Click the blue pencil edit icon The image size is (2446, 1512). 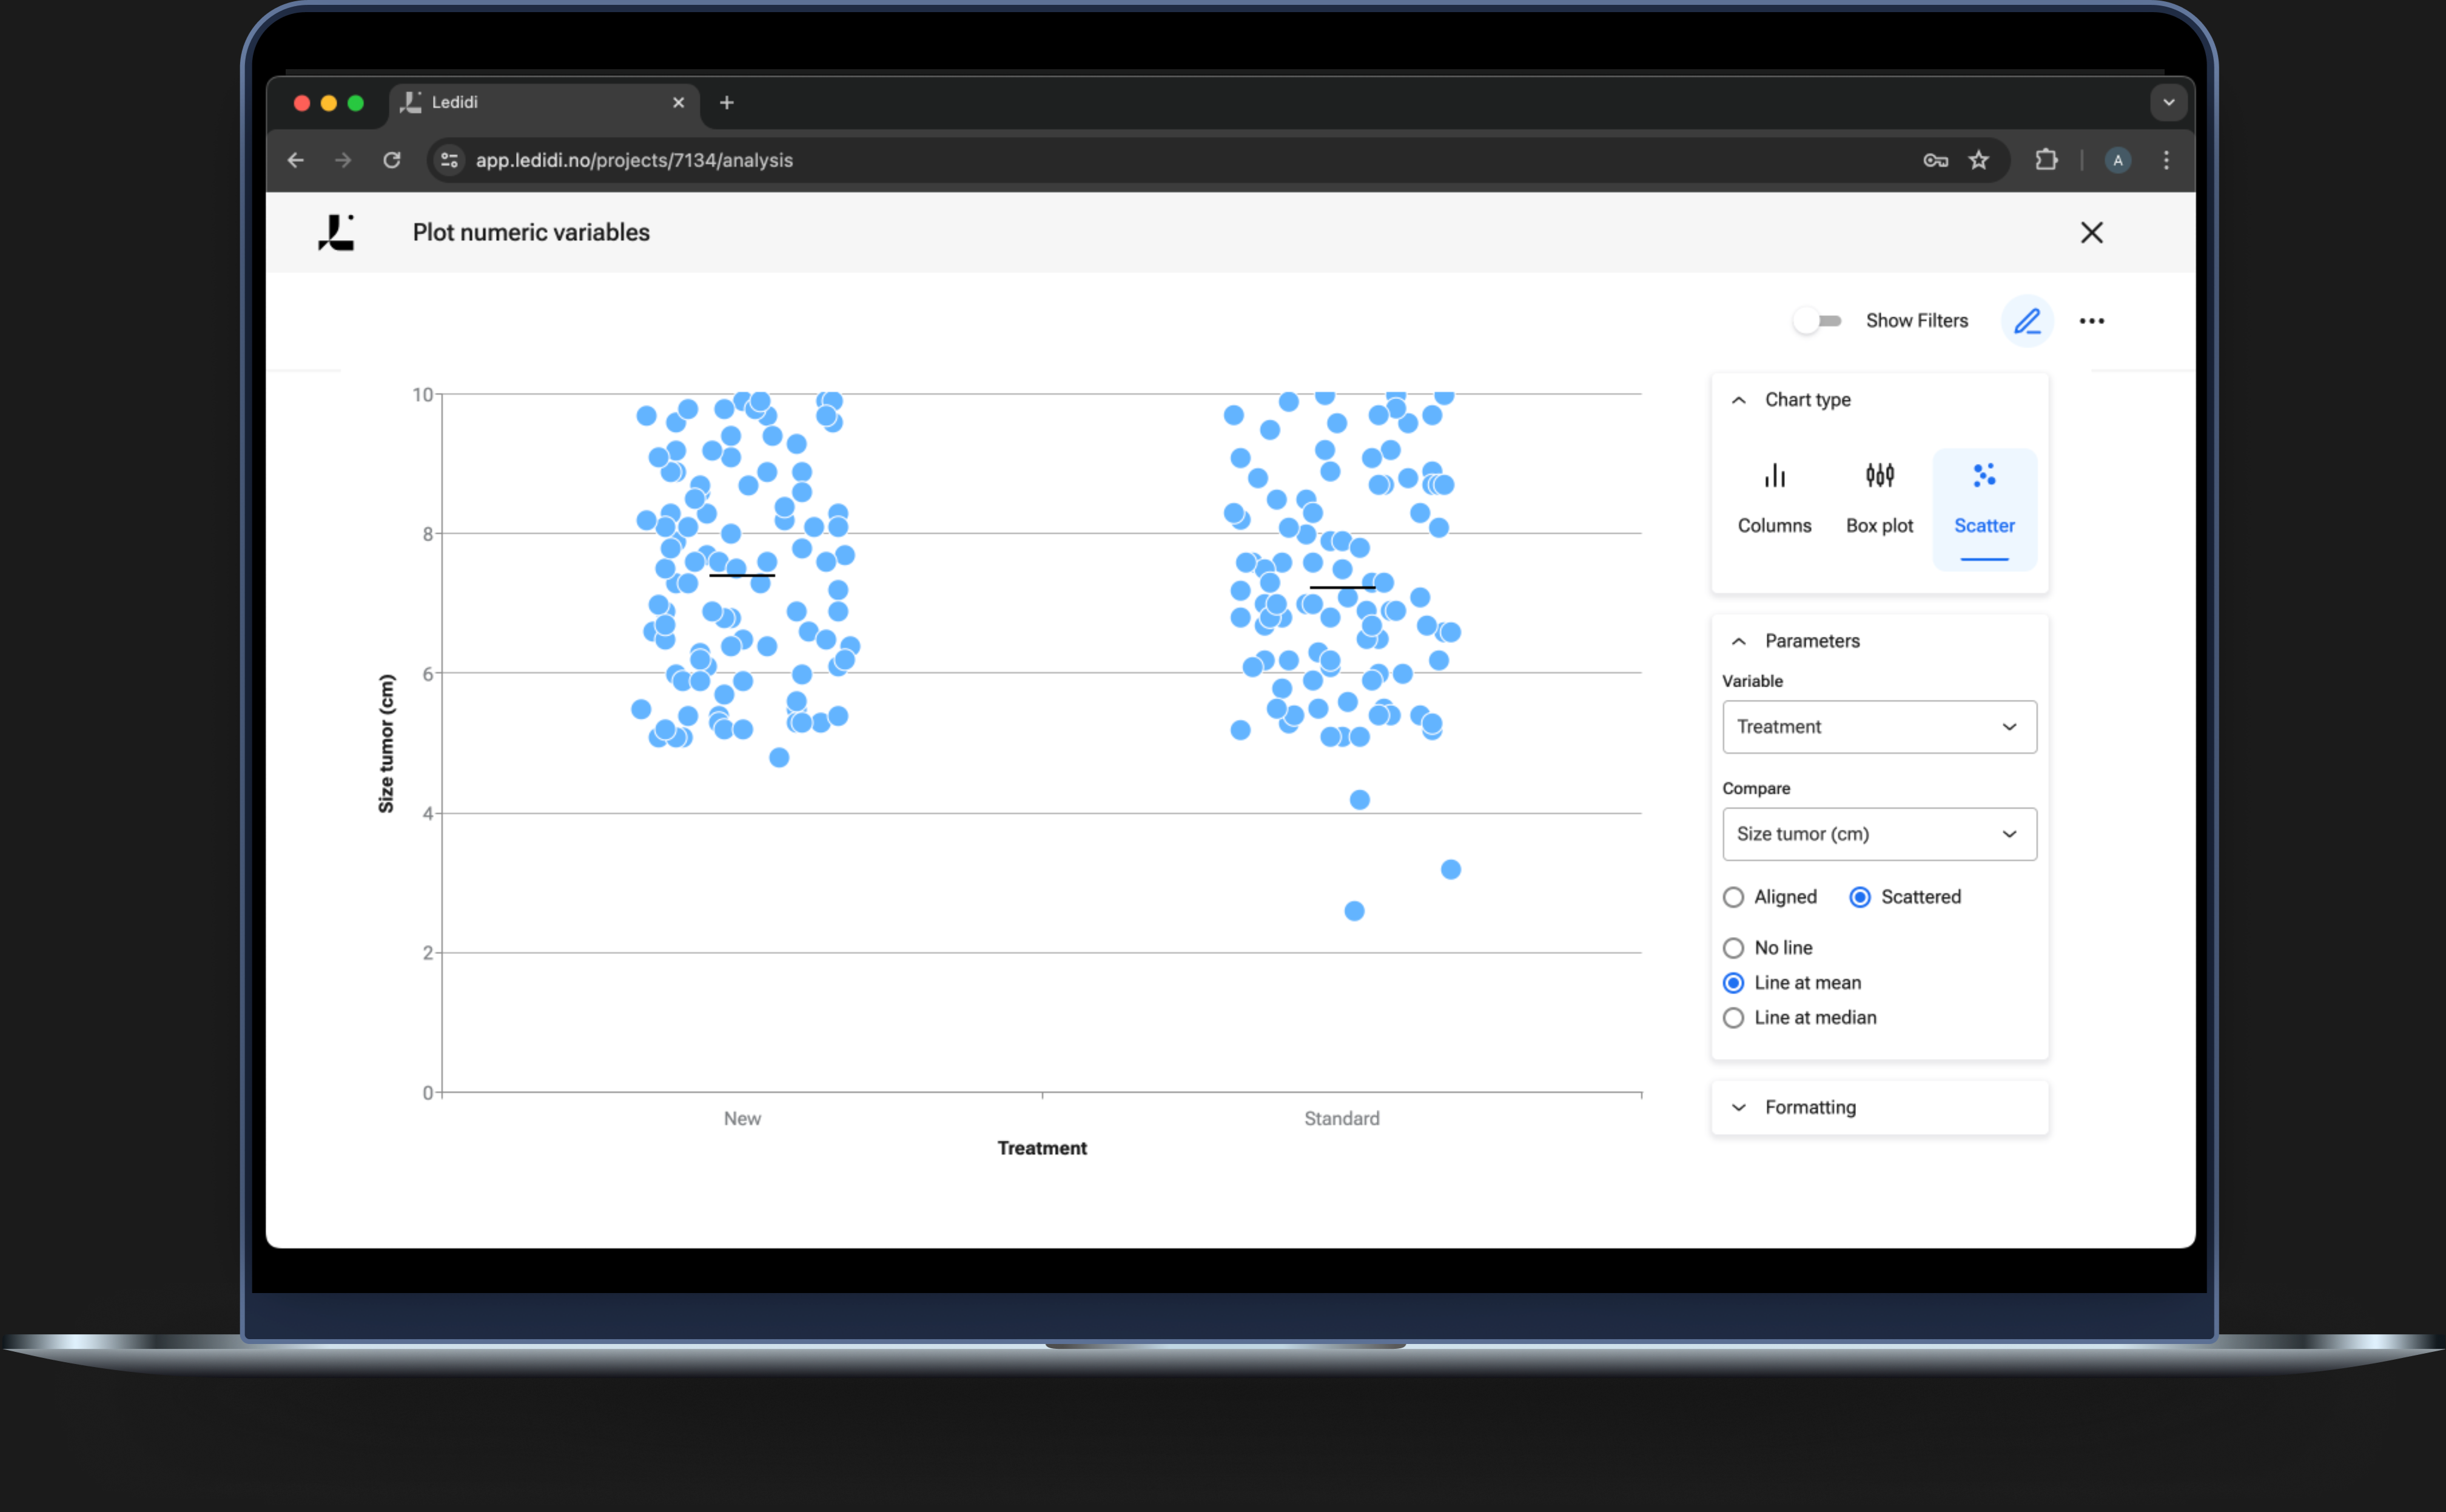point(2027,321)
